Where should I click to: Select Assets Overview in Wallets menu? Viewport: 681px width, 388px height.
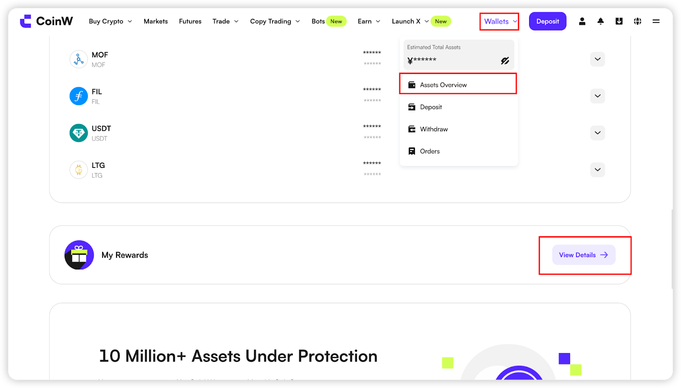tap(458, 85)
